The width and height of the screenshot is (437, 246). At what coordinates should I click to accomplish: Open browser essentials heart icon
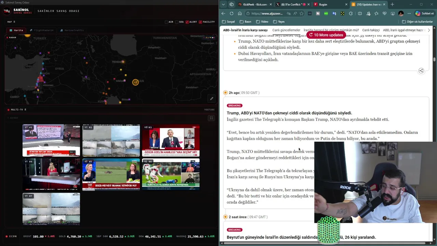point(384,14)
